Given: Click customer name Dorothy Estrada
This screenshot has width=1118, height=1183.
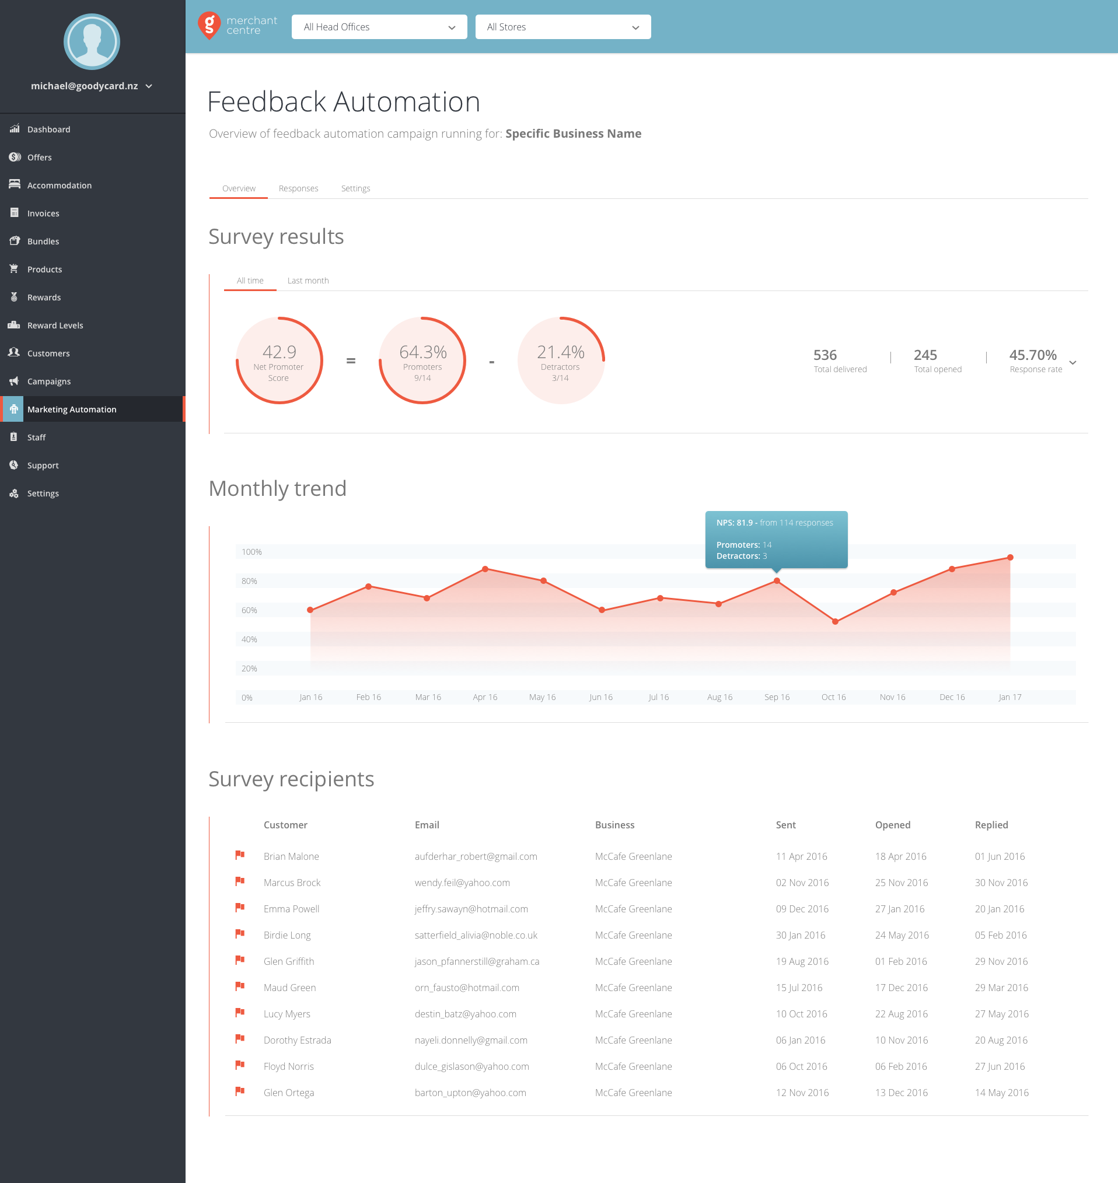Looking at the screenshot, I should (298, 1039).
